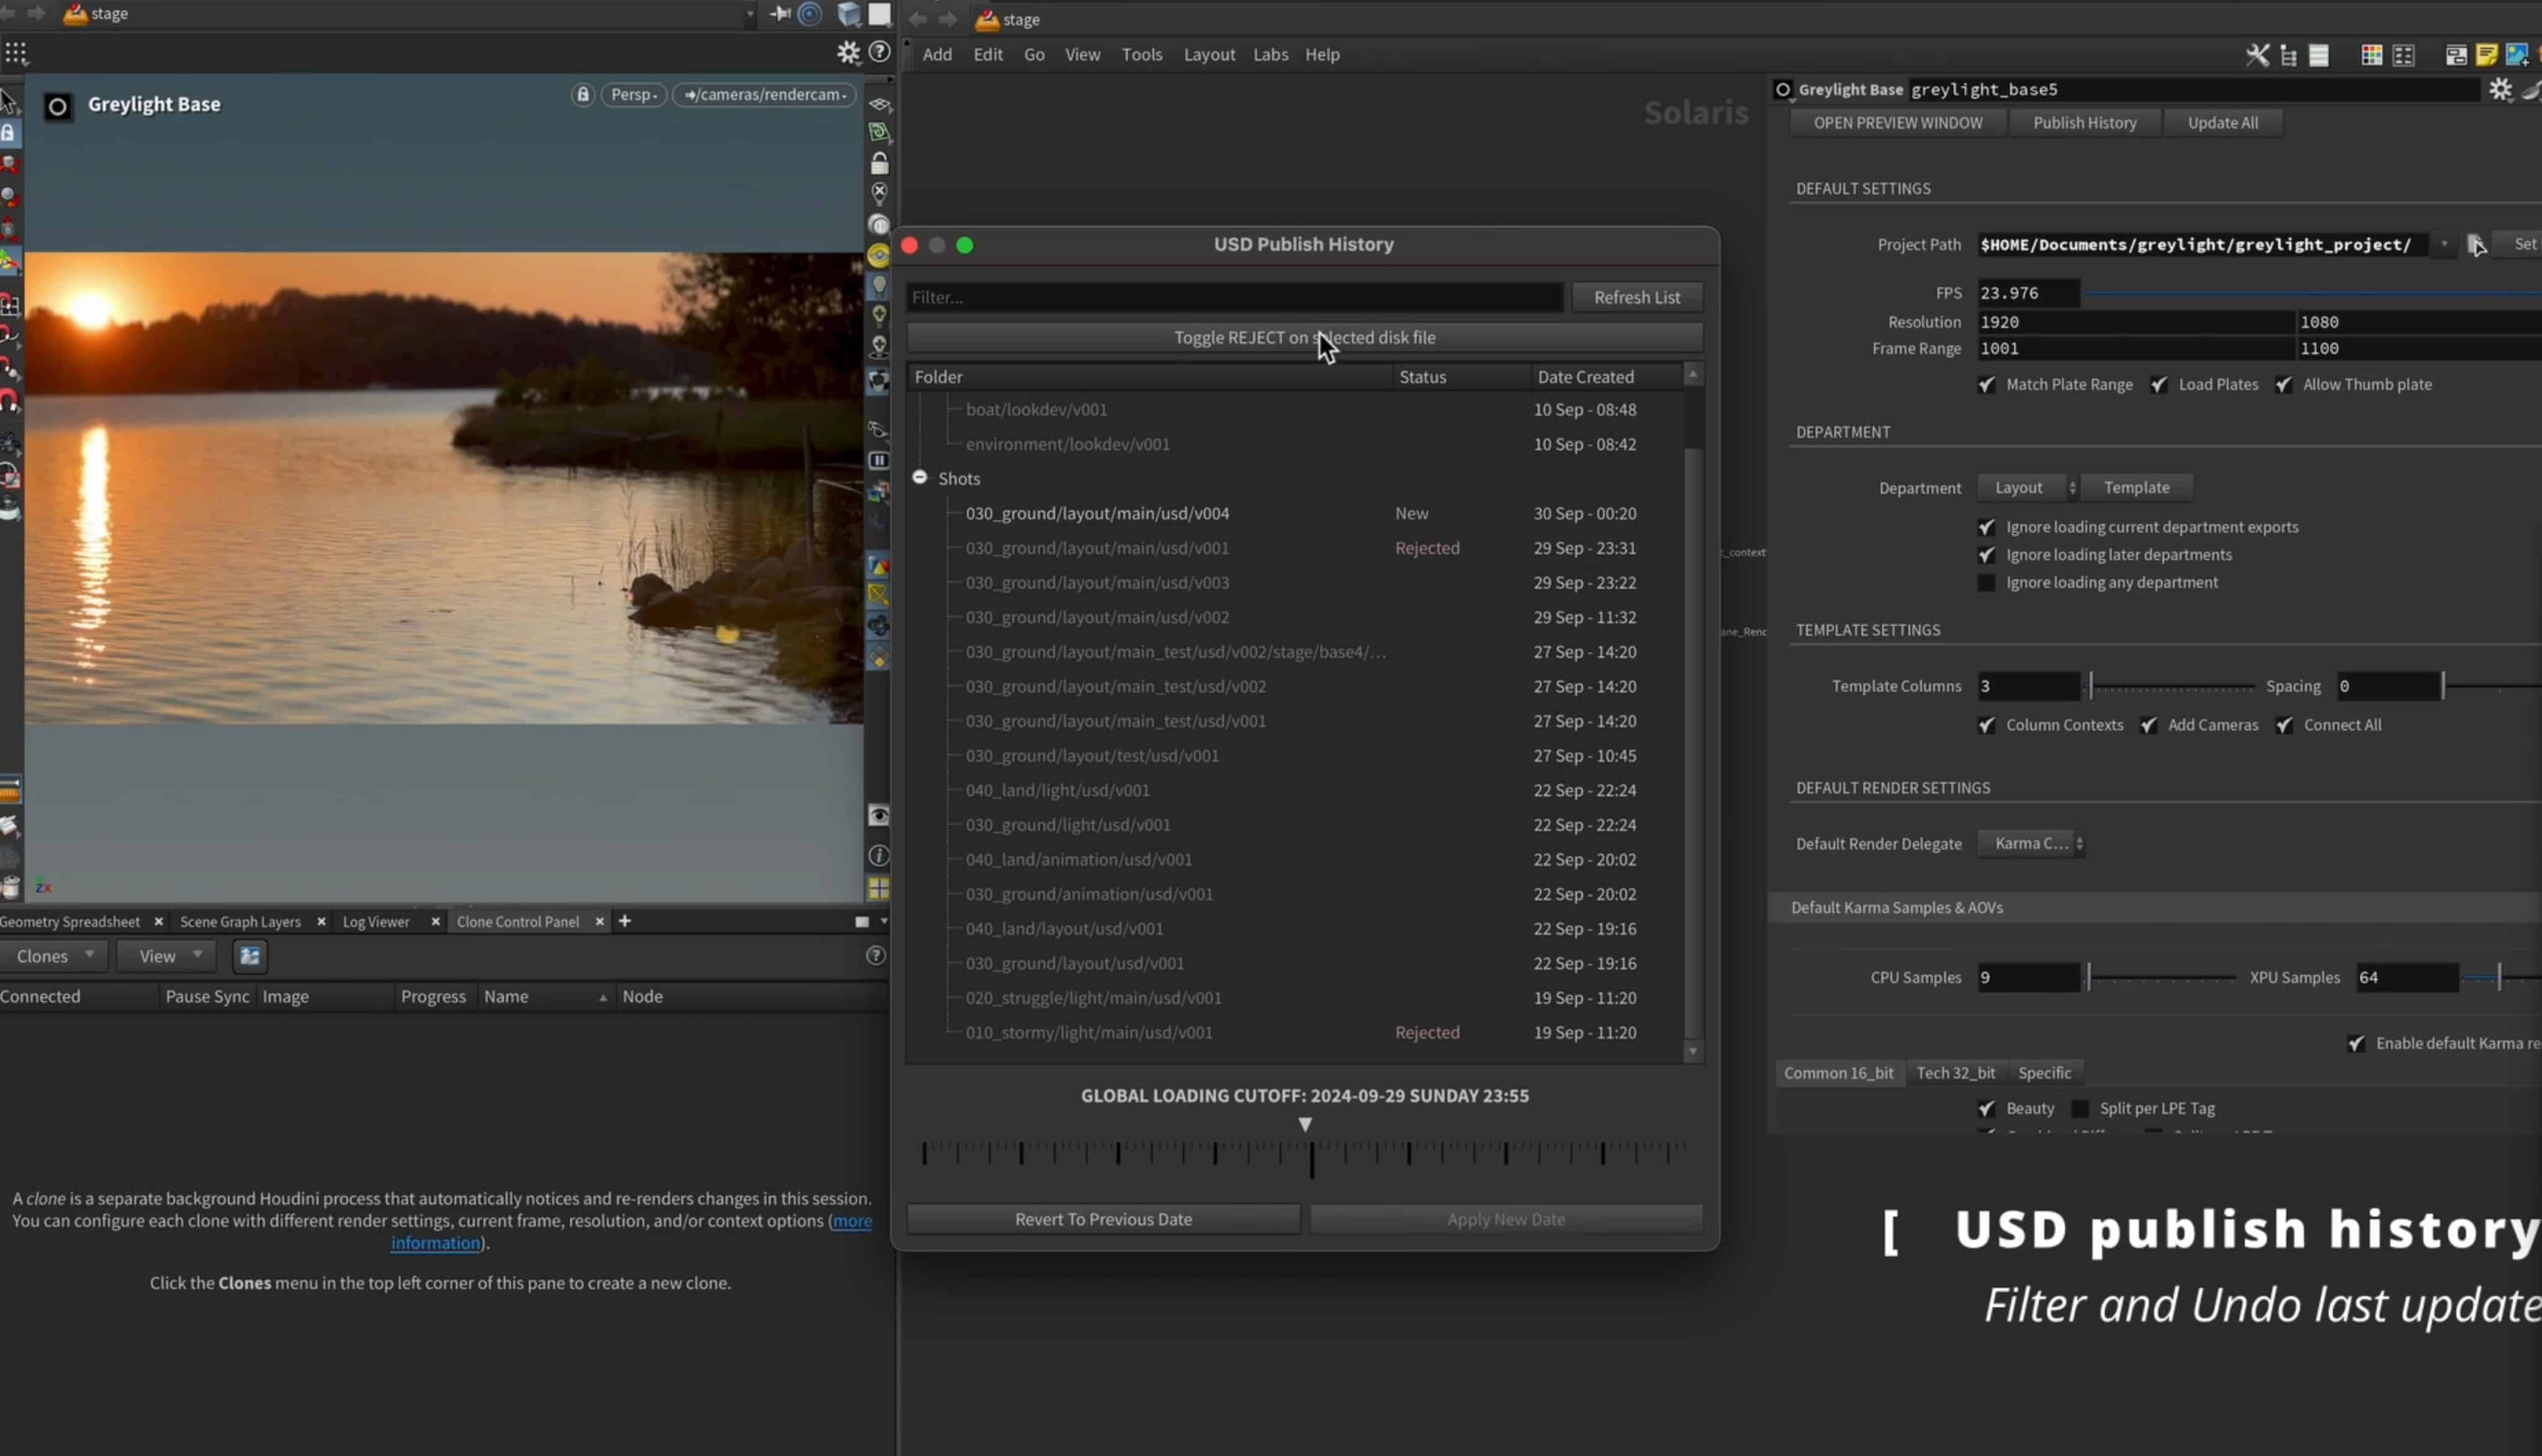2542x1456 pixels.
Task: Click the pause viewport display icon
Action: click(x=878, y=460)
